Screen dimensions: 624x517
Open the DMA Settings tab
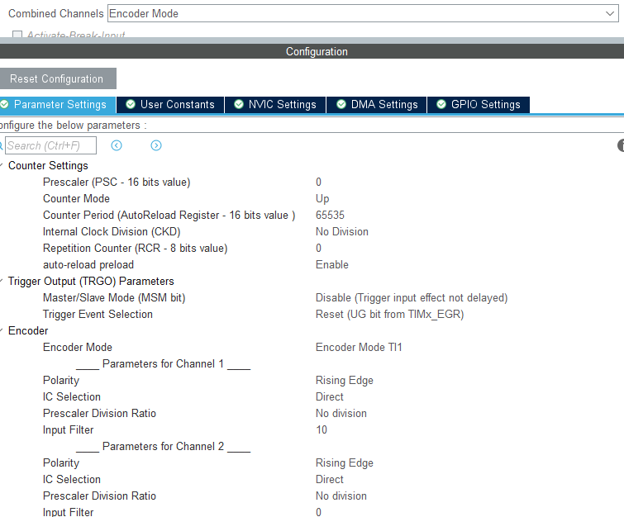click(377, 105)
